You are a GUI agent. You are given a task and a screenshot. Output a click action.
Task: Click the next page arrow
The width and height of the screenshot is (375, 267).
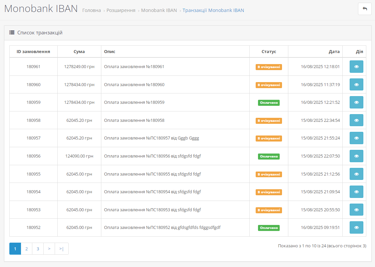coord(49,249)
